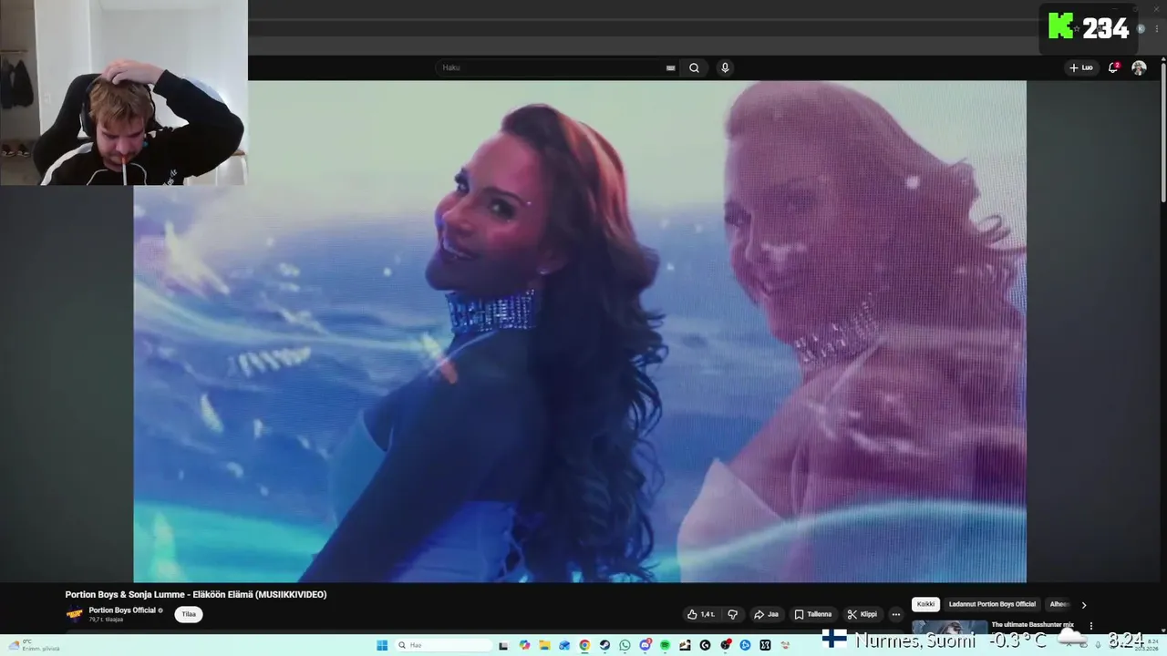The height and width of the screenshot is (656, 1167).
Task: Click the YouTube search magnifier button
Action: pos(694,67)
